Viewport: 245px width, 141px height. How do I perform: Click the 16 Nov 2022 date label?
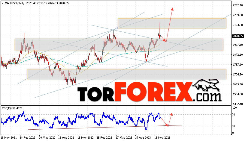click(86, 138)
